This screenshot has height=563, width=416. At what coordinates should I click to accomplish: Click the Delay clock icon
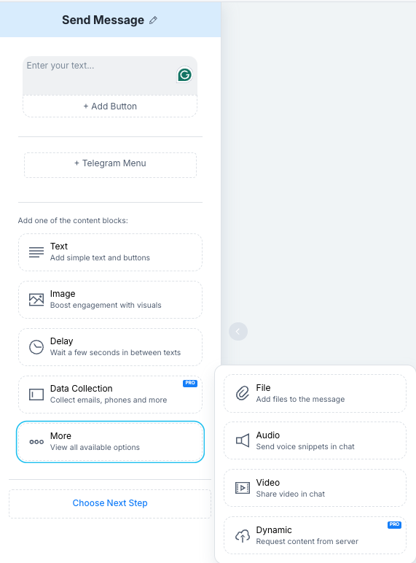36,347
